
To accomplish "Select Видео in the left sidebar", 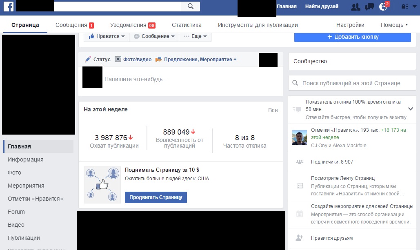I will [x=16, y=225].
